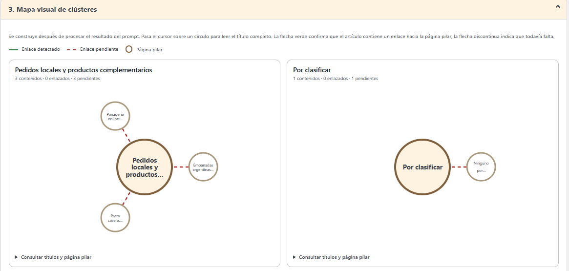Select the 'Panadería online' article circle

tap(115, 116)
